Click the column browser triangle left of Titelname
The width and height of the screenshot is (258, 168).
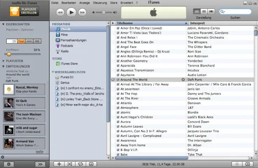pyautogui.click(x=113, y=23)
